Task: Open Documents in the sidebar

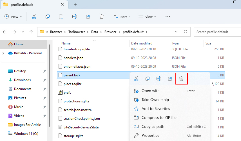Action: point(23,89)
